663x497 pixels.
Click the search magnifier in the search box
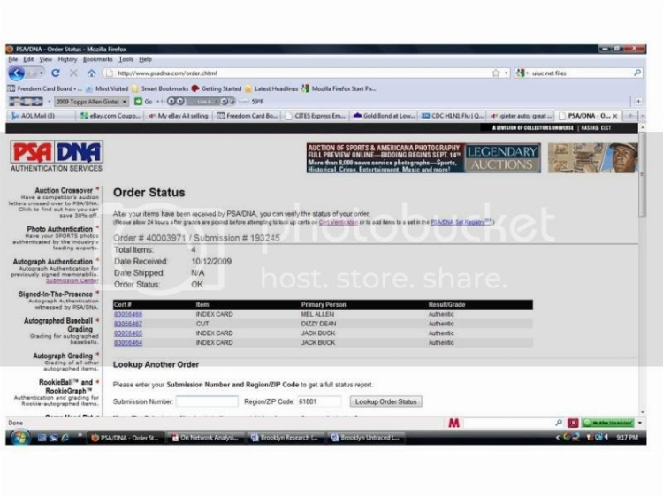pos(636,73)
